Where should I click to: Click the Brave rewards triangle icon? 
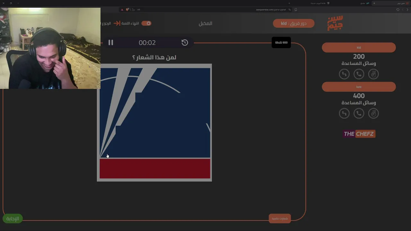122,10
